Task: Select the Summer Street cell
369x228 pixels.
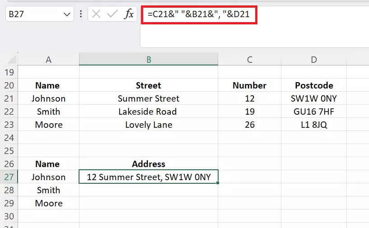Action: coord(149,98)
